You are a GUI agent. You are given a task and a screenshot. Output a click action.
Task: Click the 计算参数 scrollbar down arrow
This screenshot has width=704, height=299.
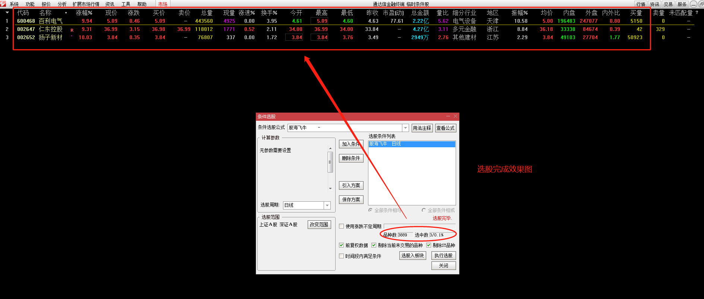click(x=330, y=188)
